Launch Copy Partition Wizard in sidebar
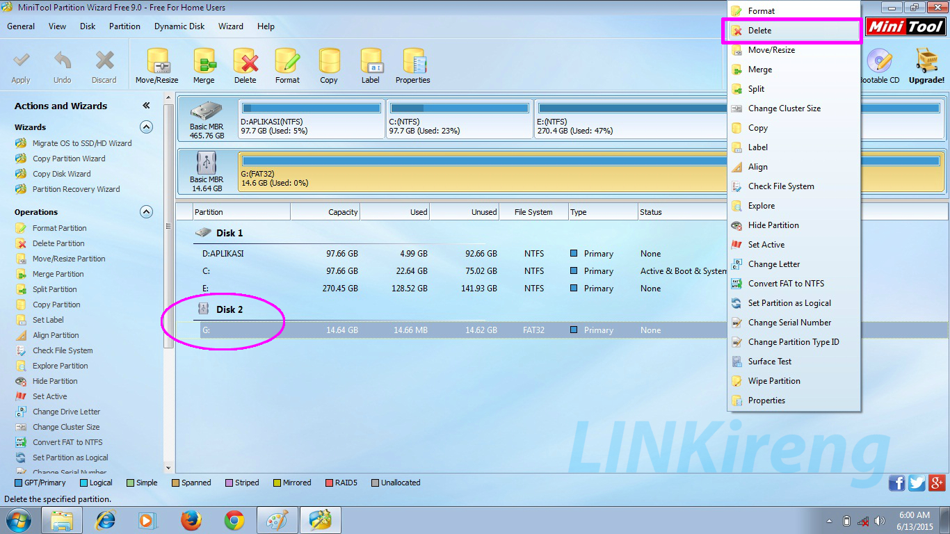Screen dimensions: 950x534 pos(69,159)
